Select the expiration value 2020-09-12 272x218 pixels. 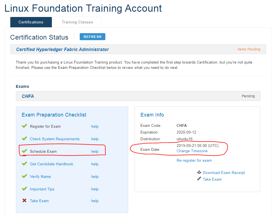coord(186,132)
